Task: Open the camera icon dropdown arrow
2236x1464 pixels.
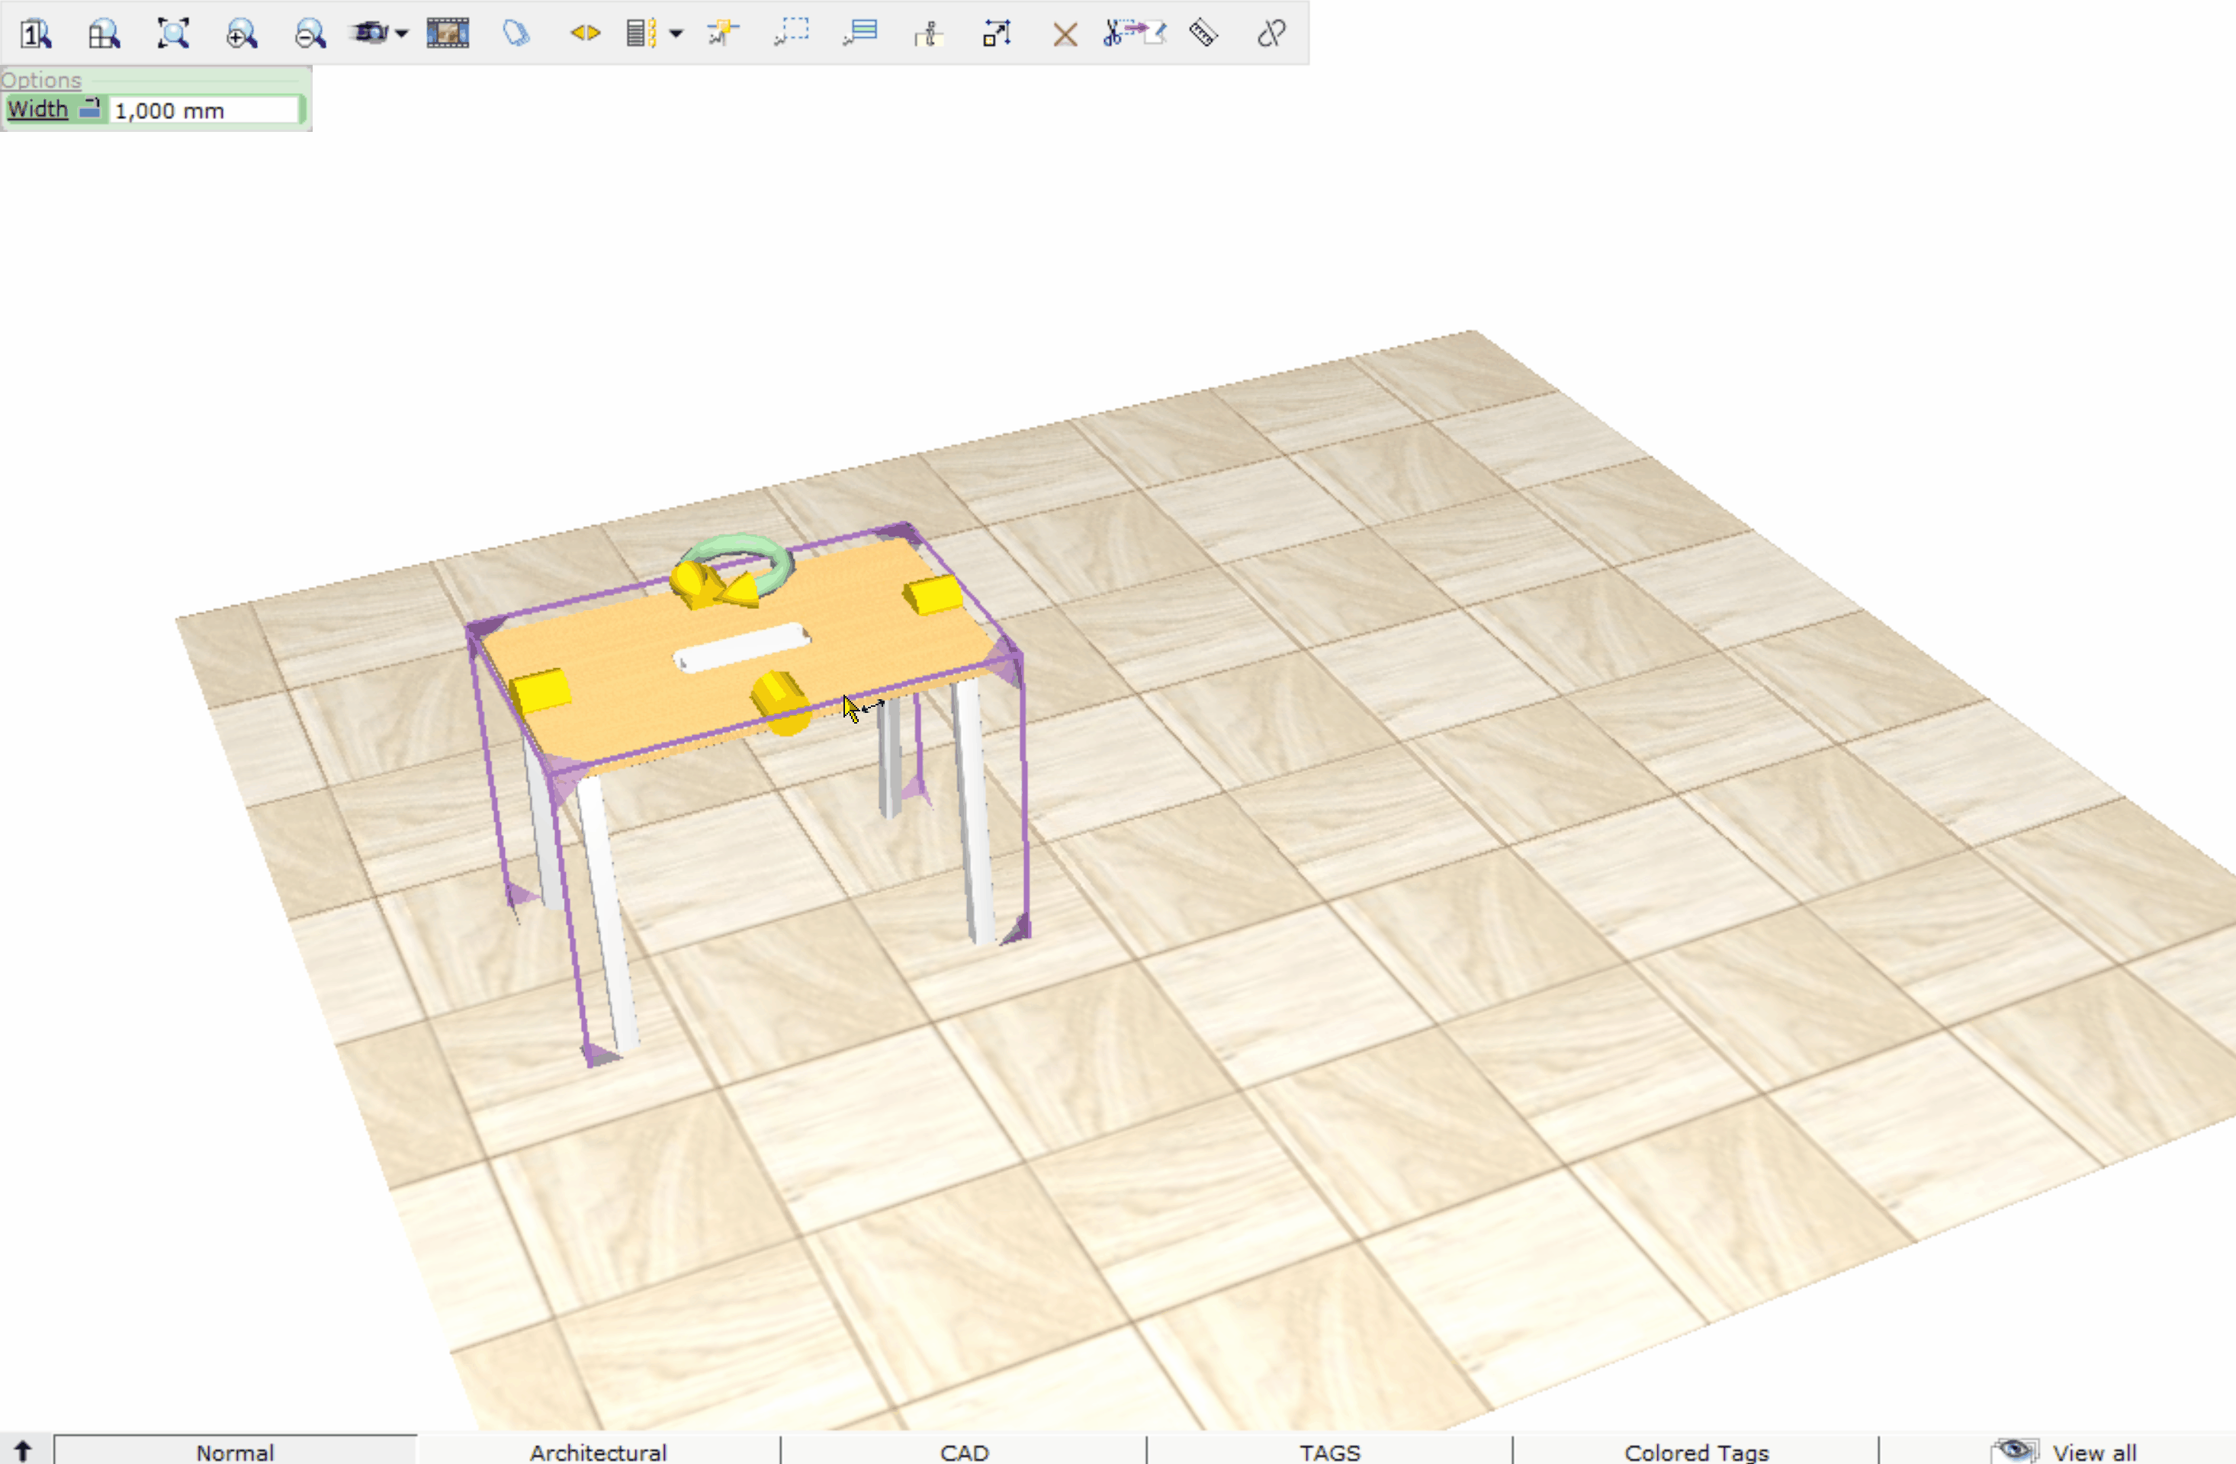Action: click(x=402, y=34)
